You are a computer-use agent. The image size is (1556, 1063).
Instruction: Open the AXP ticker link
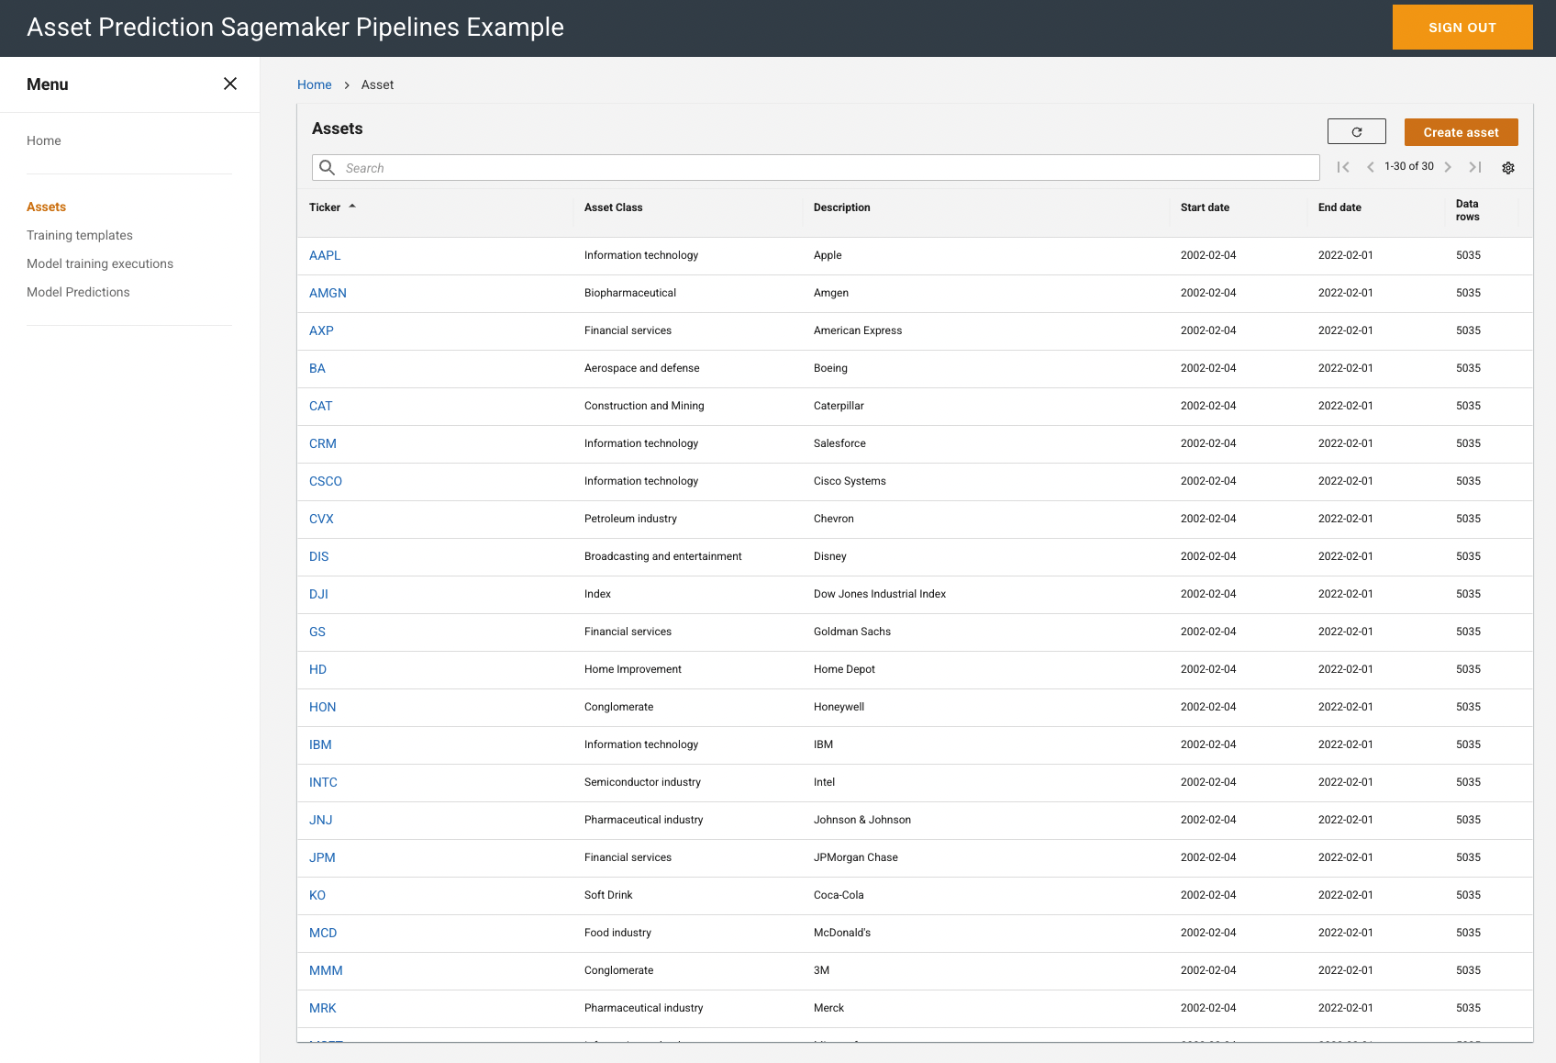click(321, 330)
